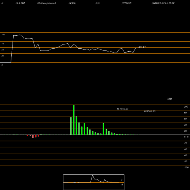Click the tallest green MR histogram bar

pyautogui.click(x=74, y=120)
